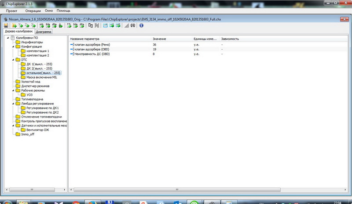Click the two-windows compare toolbar icon
Image resolution: width=352 pixels, height=204 pixels.
click(90, 26)
